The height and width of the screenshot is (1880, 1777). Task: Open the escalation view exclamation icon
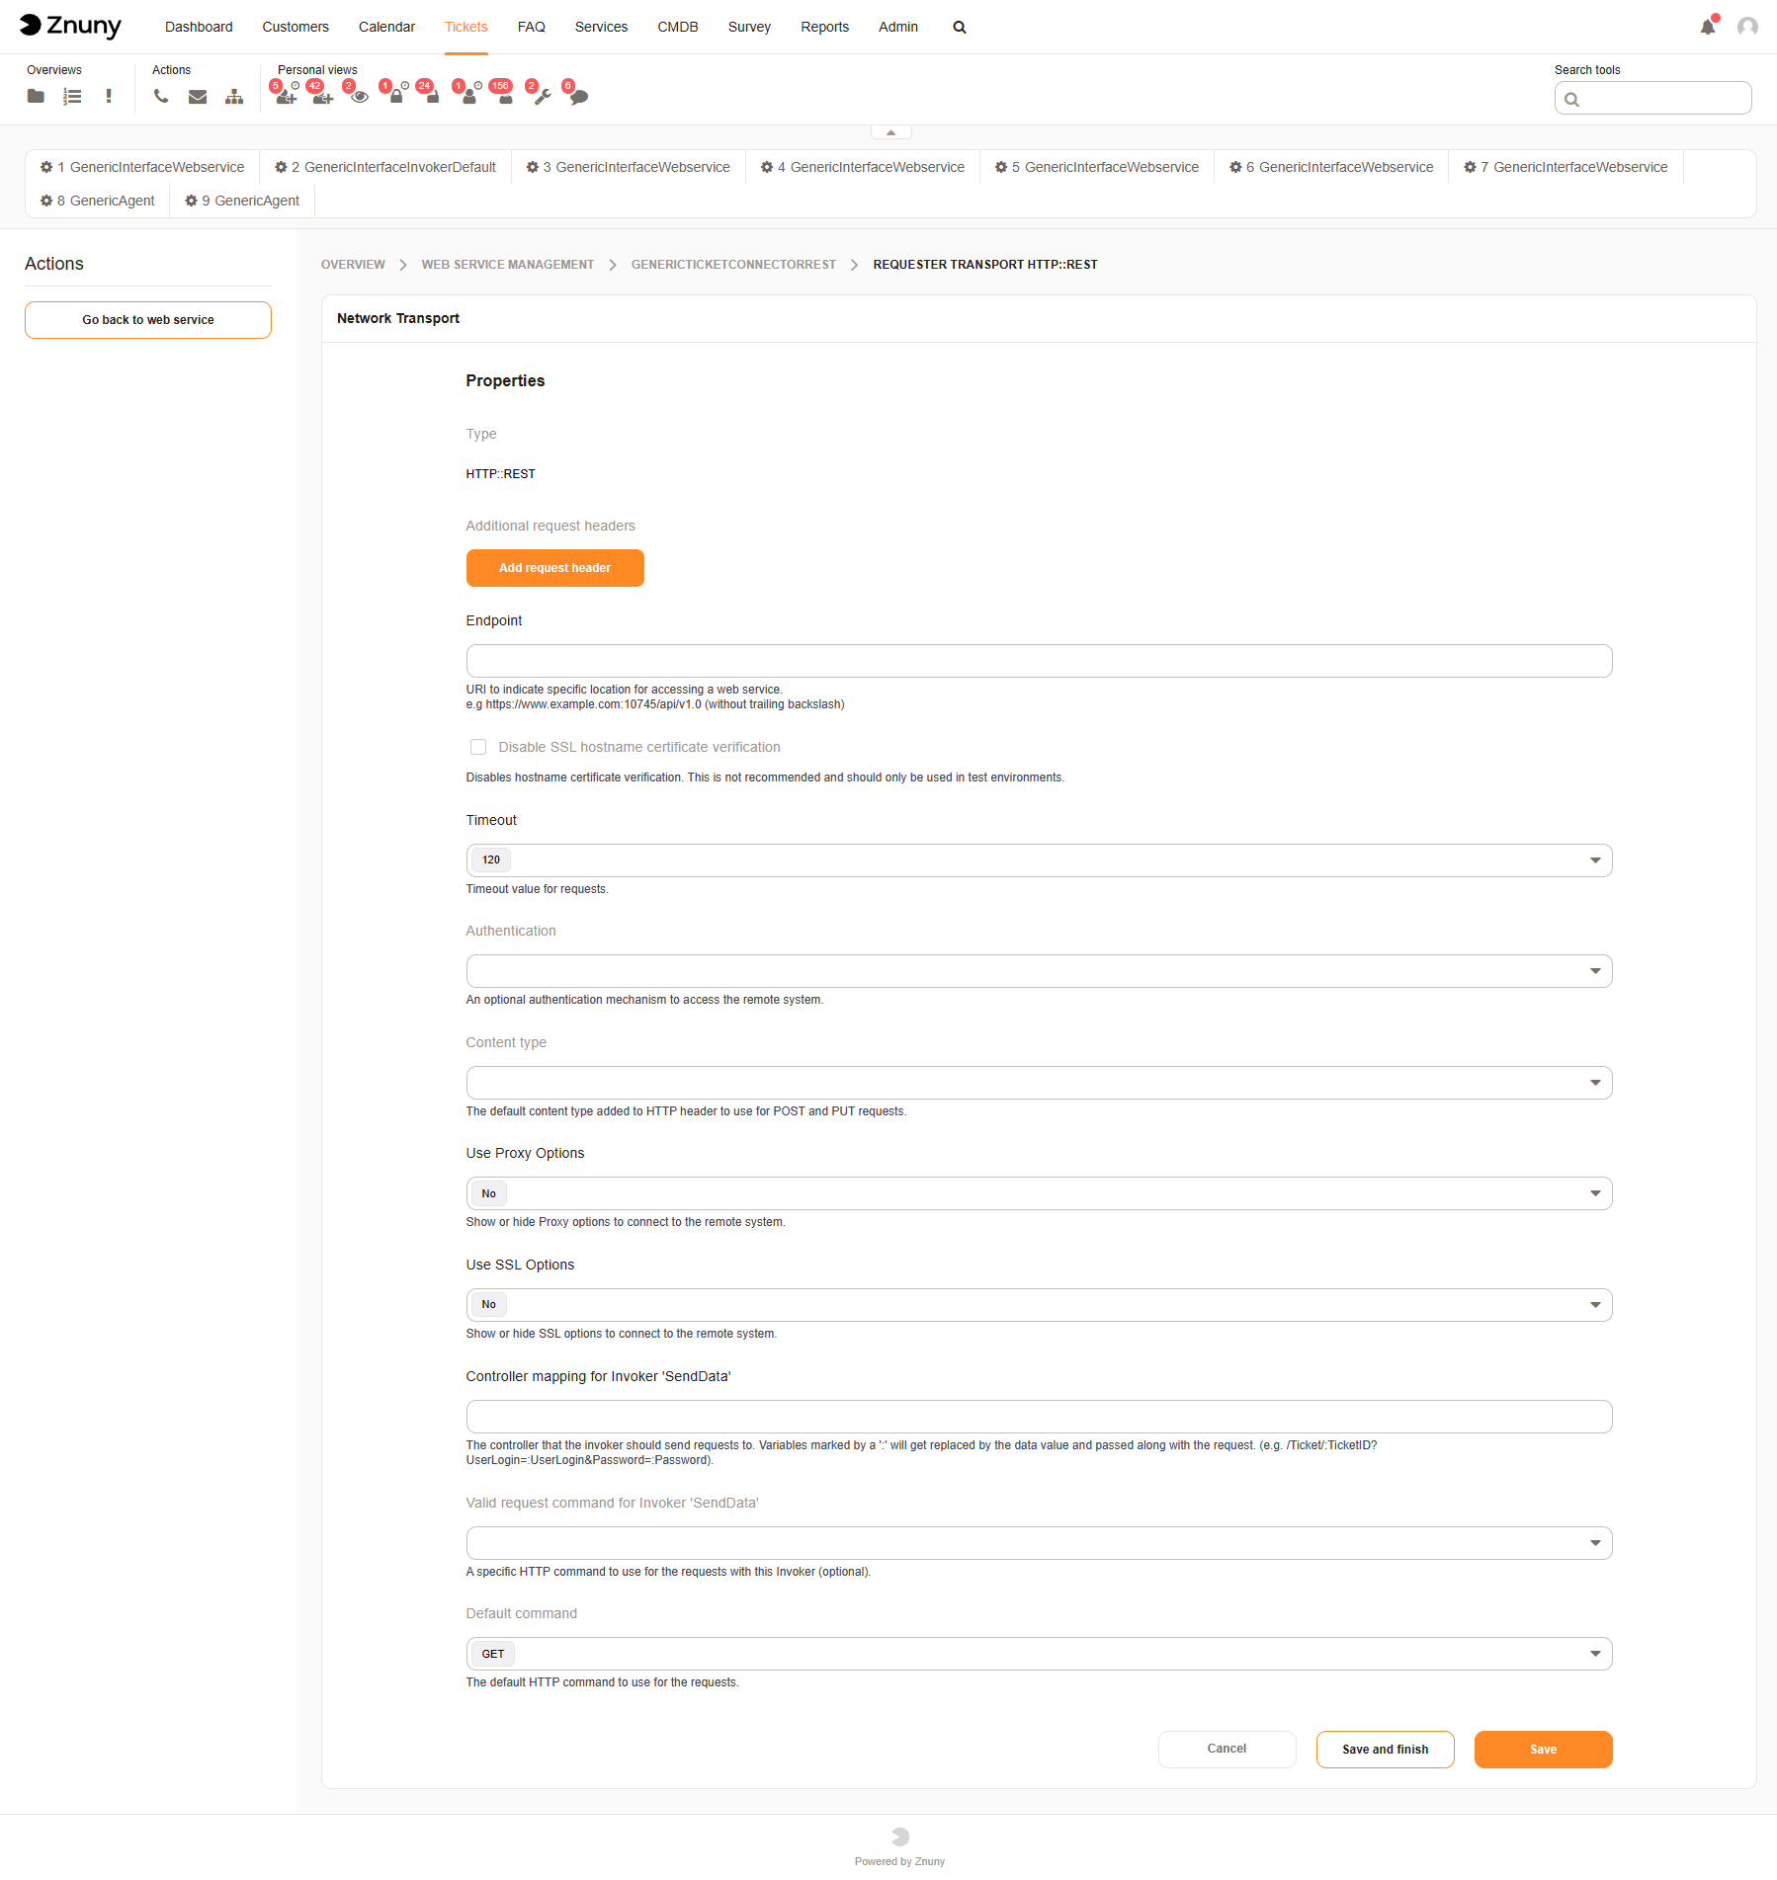[108, 97]
